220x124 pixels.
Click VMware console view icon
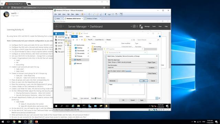point(121,14)
